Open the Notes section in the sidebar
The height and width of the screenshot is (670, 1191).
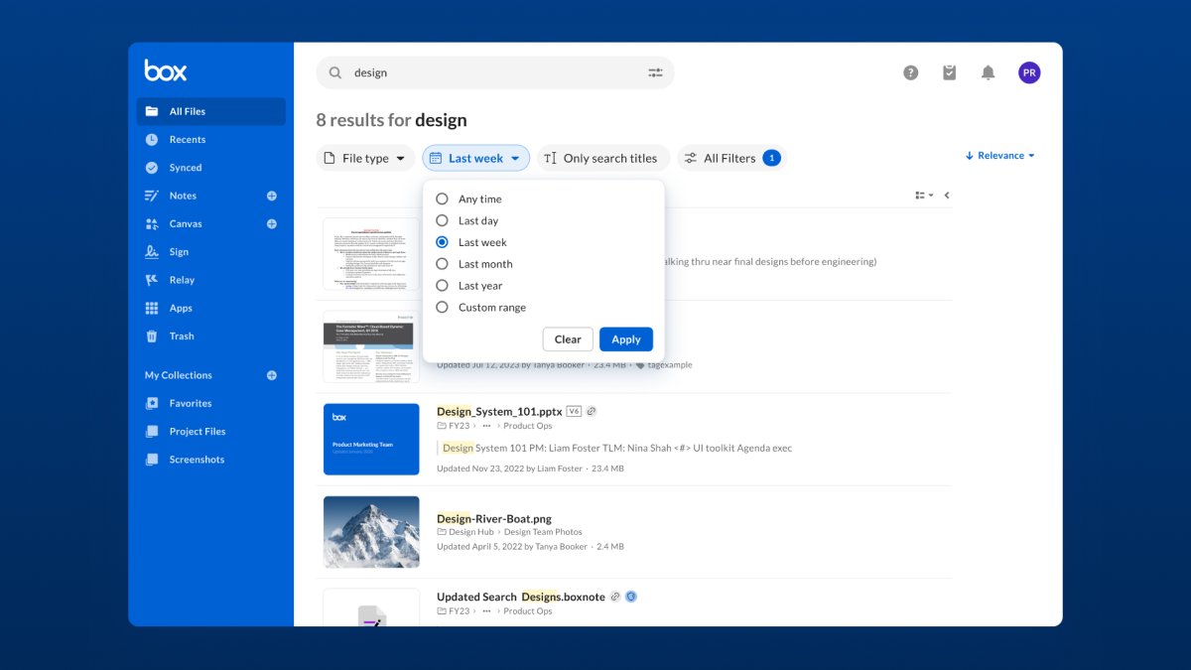pos(183,196)
